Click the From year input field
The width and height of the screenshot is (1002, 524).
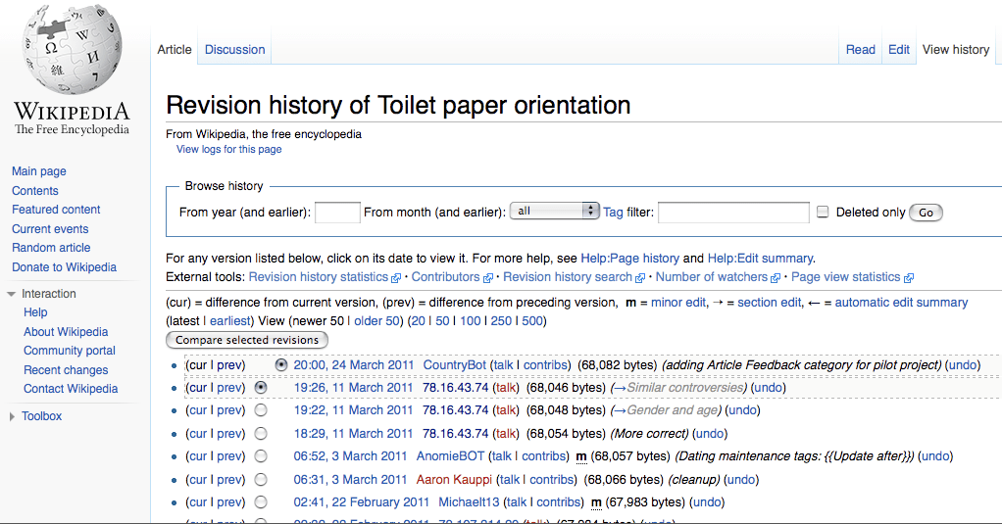[337, 213]
